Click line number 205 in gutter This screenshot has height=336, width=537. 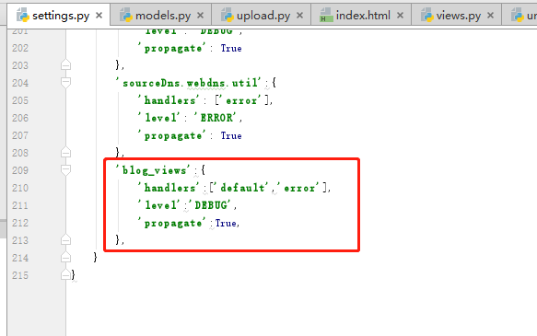tap(20, 100)
